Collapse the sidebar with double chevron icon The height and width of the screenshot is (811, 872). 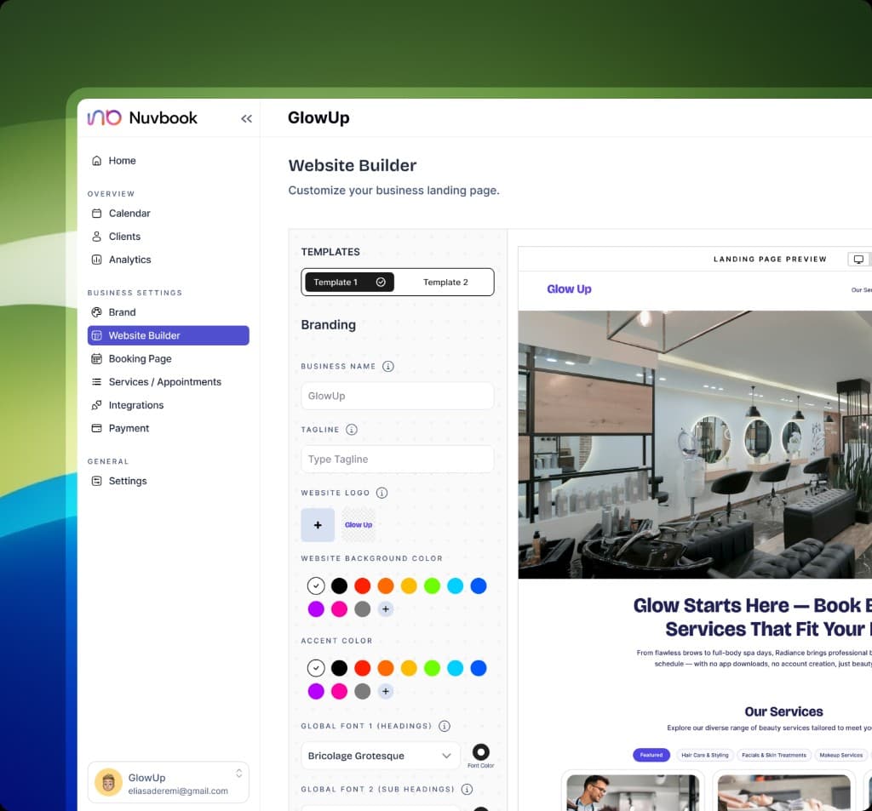[x=246, y=118]
